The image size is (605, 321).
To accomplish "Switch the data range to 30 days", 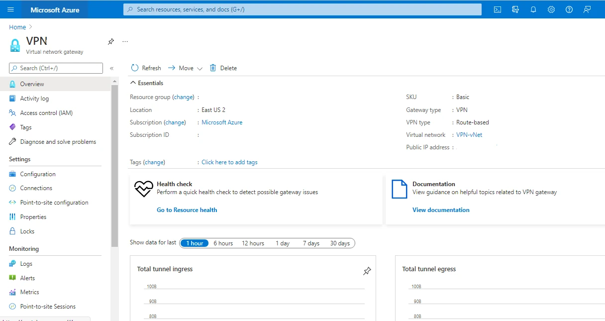I will [x=340, y=243].
